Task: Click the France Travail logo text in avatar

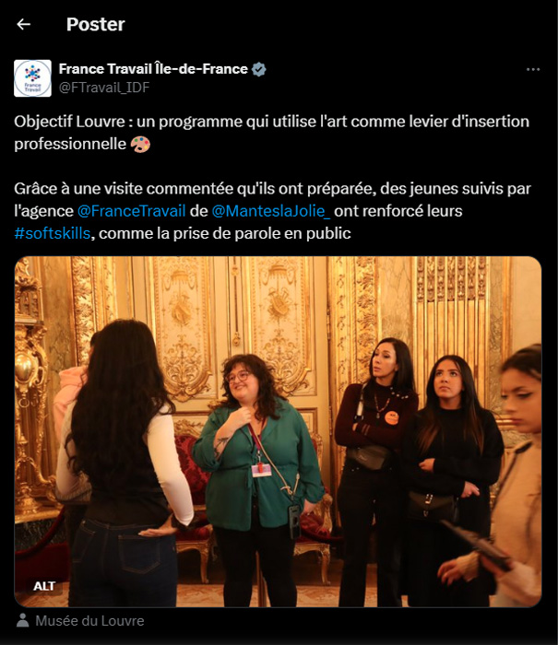Action: pyautogui.click(x=32, y=88)
